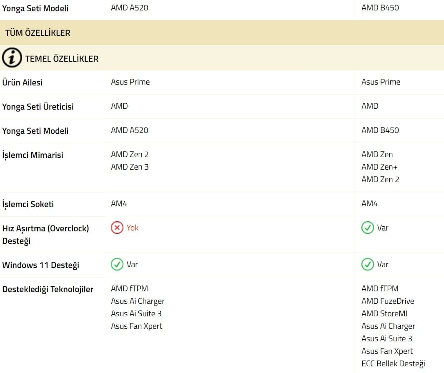Click Windows 11 green check in the A520 column
Image resolution: width=444 pixels, height=373 pixels.
click(x=117, y=265)
